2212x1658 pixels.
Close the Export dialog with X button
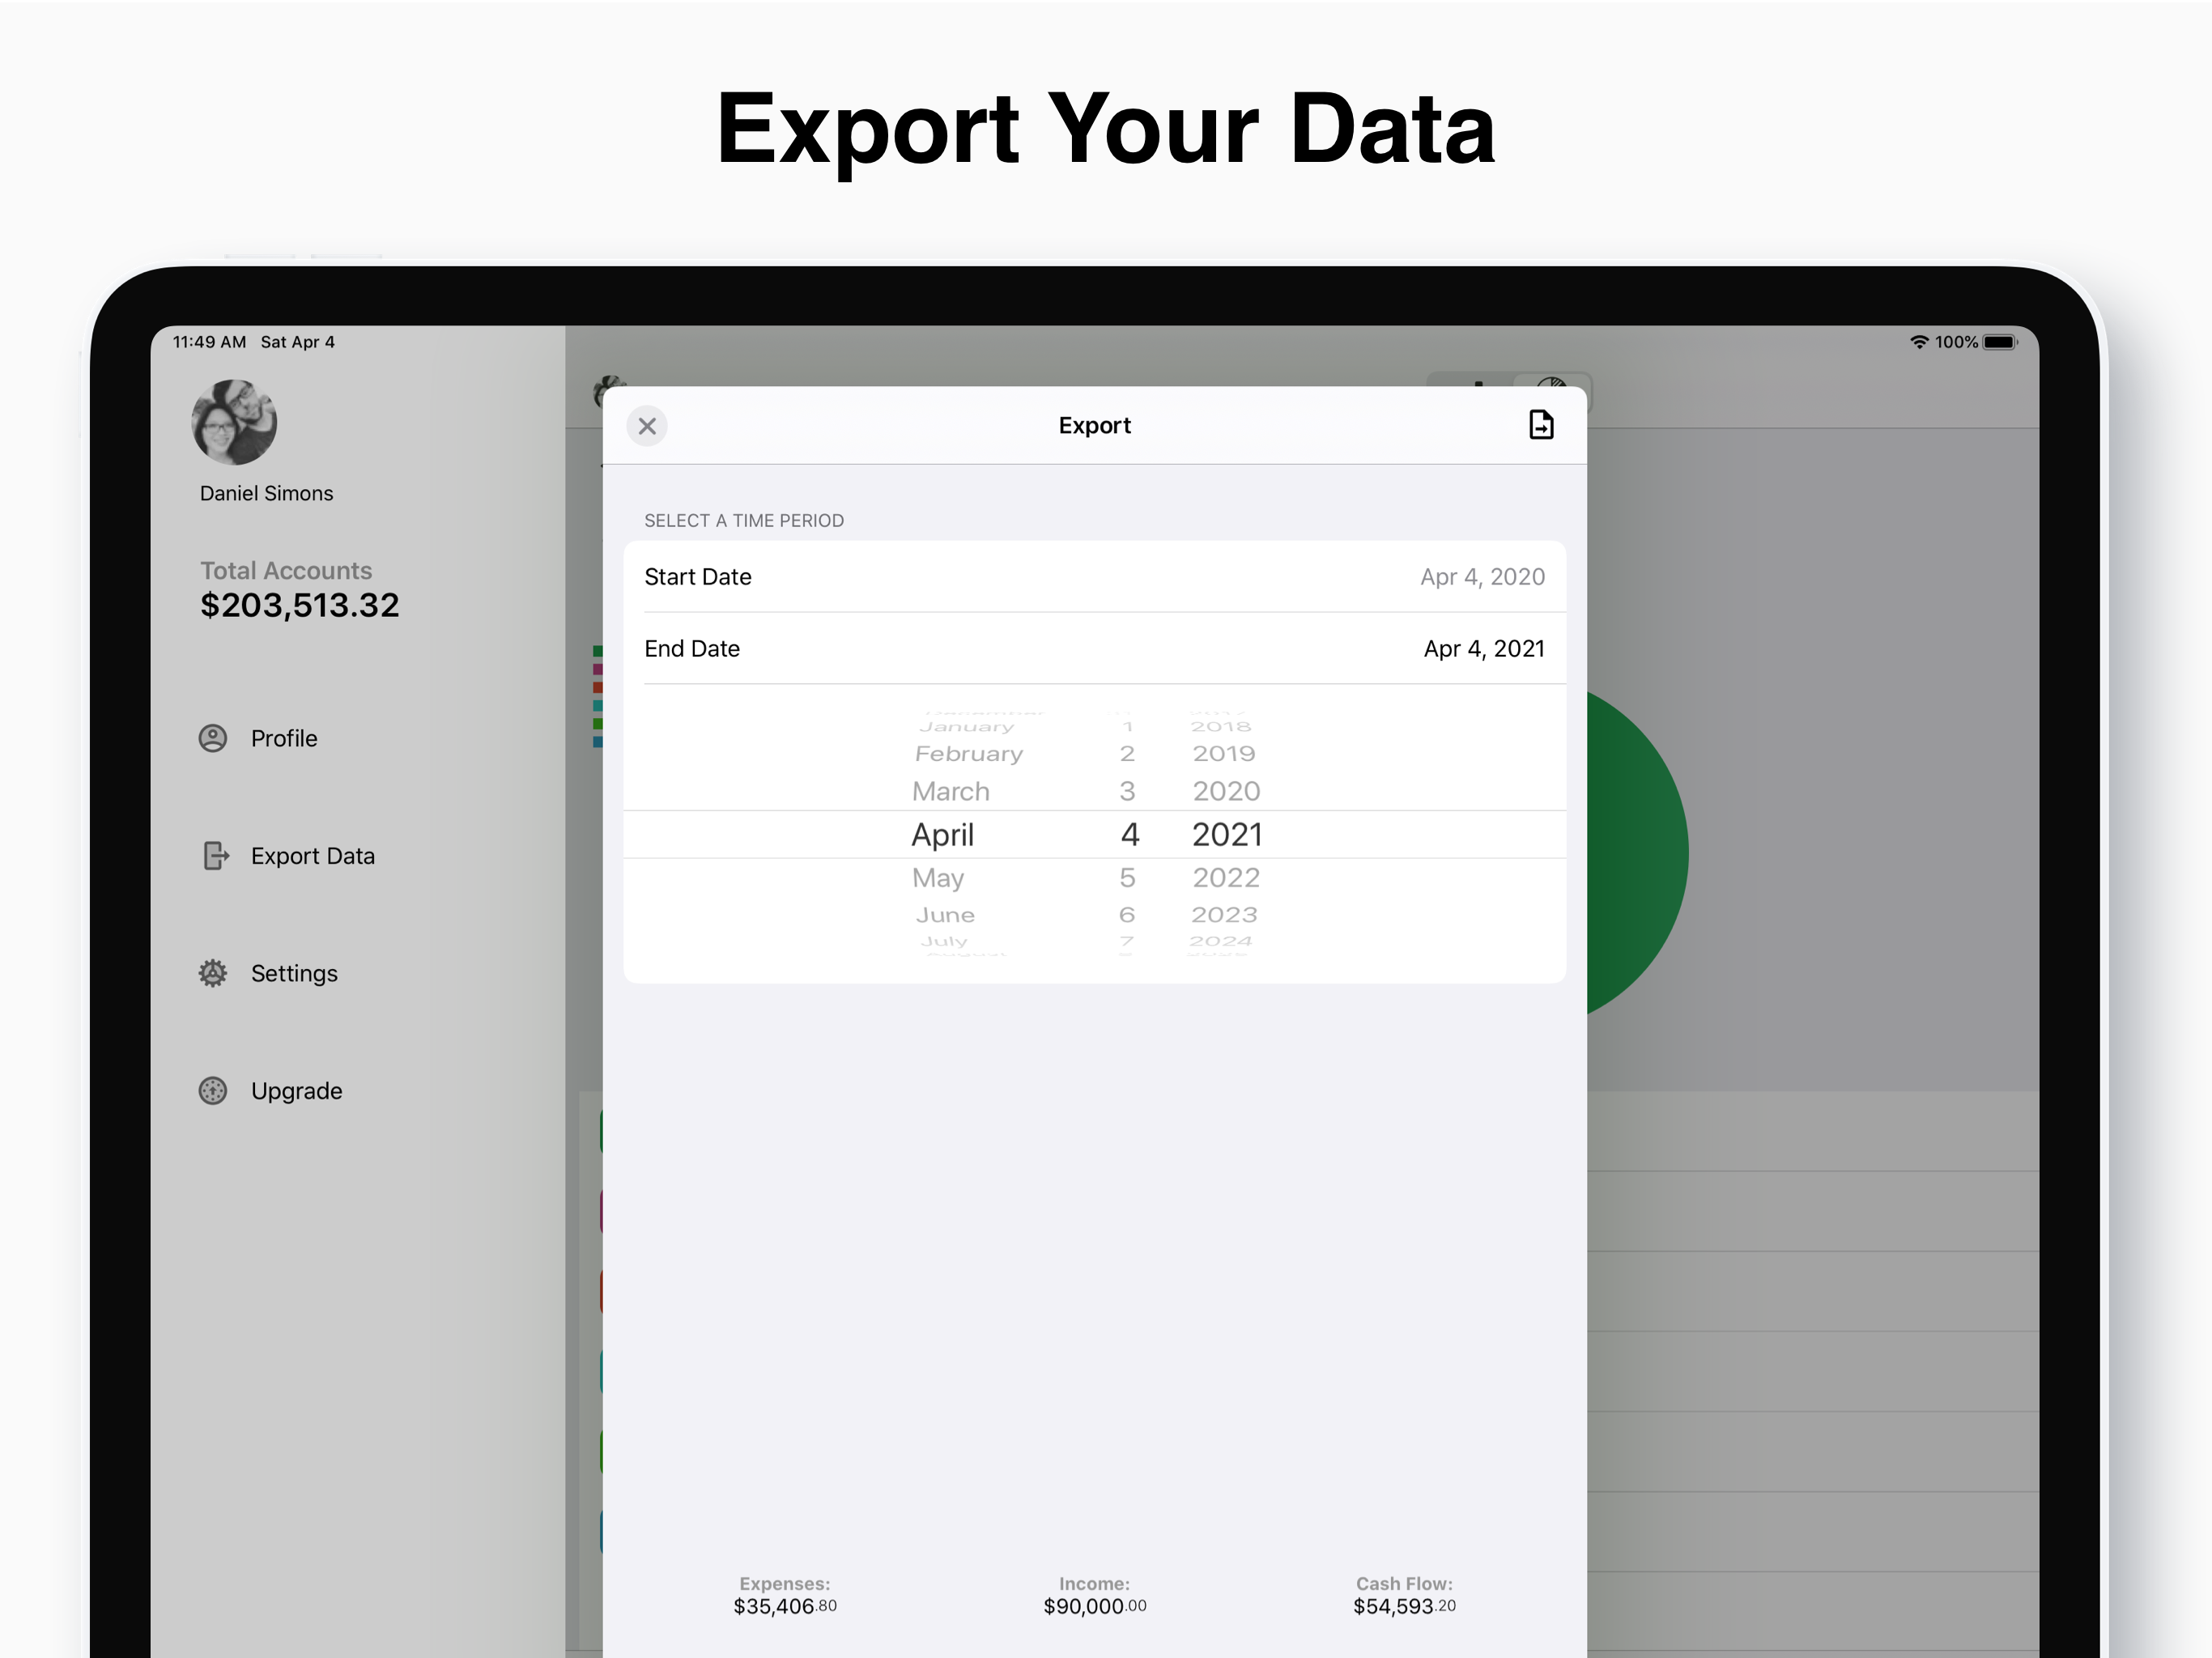(x=647, y=426)
